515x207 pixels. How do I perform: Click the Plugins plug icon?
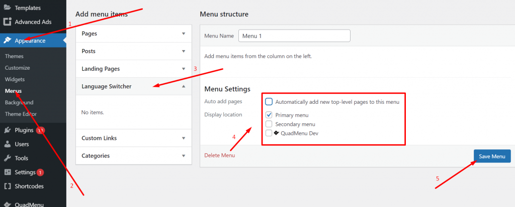pos(7,130)
